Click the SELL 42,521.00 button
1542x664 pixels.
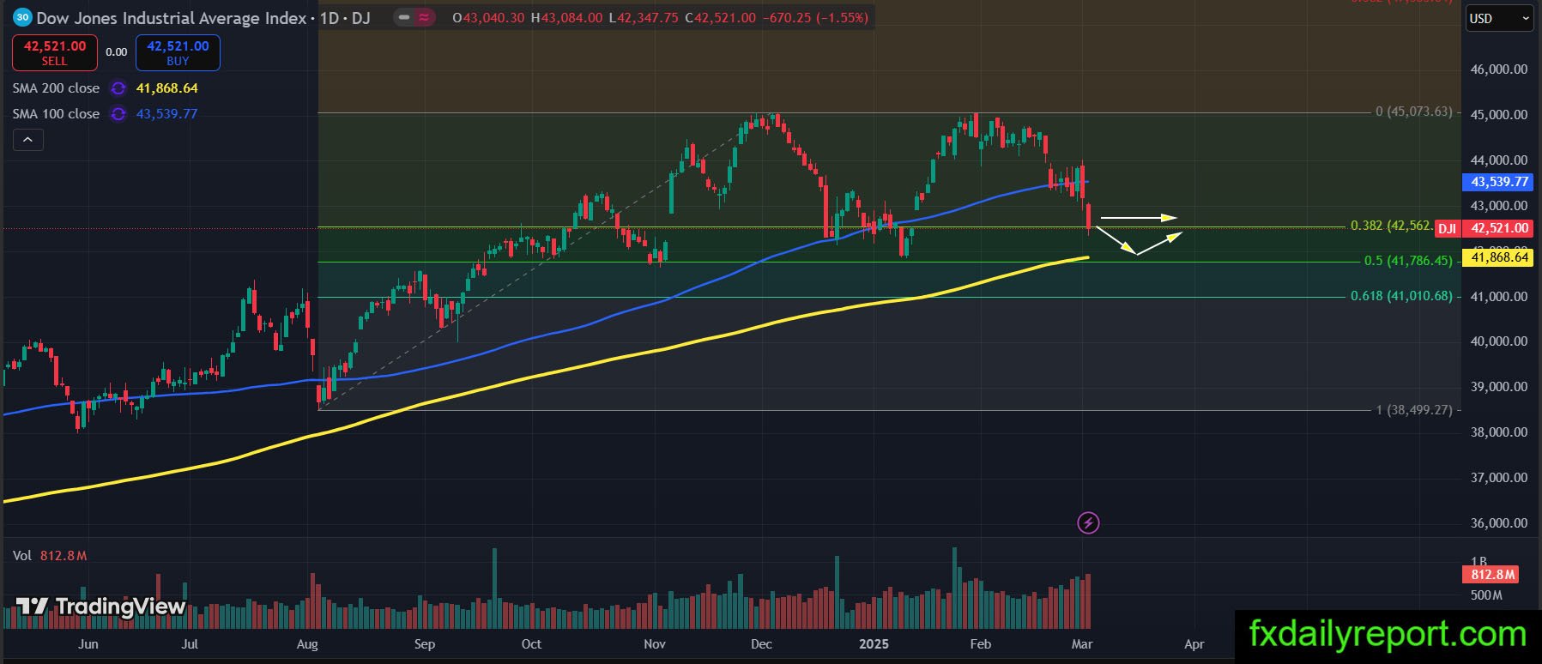54,52
